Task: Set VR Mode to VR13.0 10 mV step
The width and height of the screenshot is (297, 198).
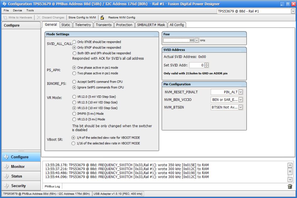Action: point(74,108)
